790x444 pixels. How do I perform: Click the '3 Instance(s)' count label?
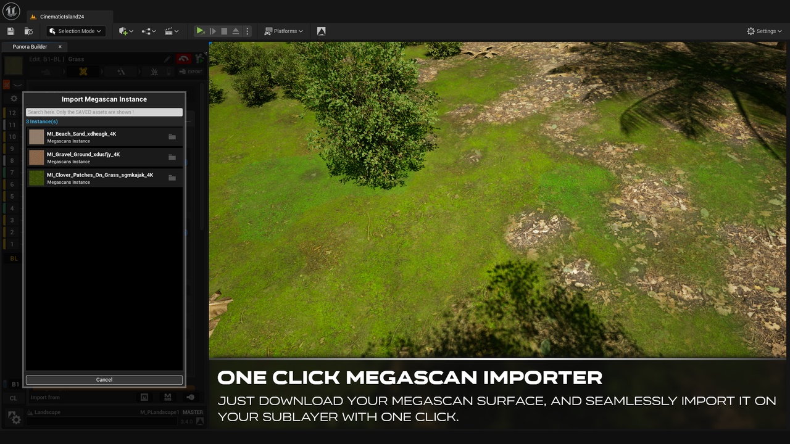[x=42, y=121]
